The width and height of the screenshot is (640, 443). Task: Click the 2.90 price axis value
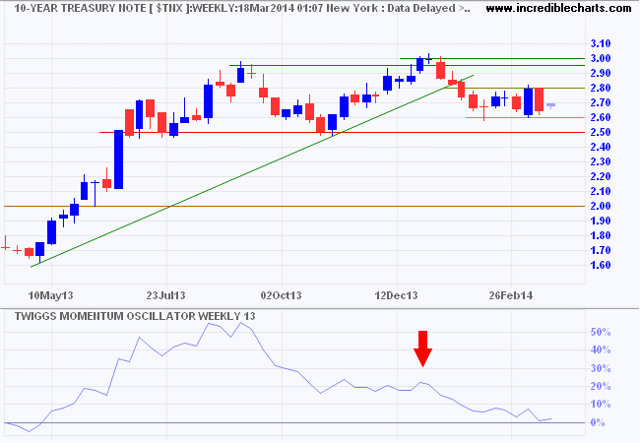point(601,73)
